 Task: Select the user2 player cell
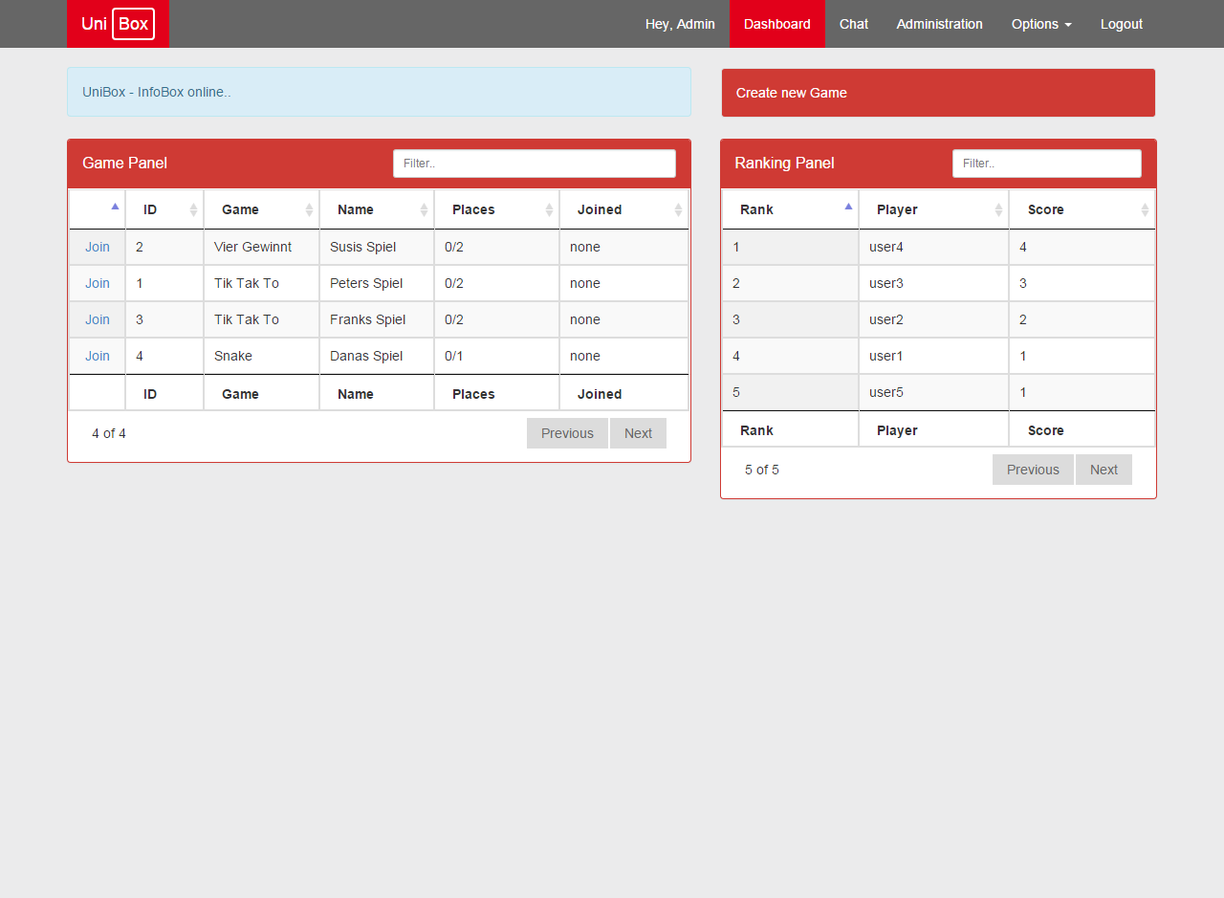pos(933,319)
